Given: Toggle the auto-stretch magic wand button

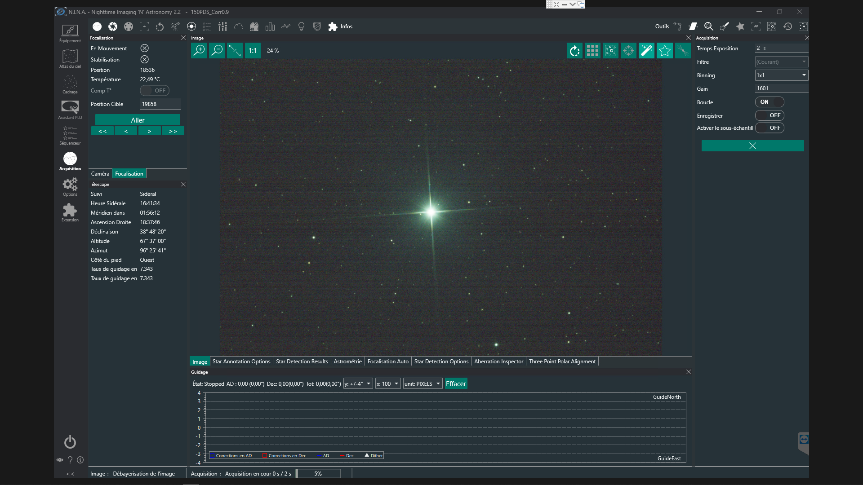Looking at the screenshot, I should (x=647, y=51).
